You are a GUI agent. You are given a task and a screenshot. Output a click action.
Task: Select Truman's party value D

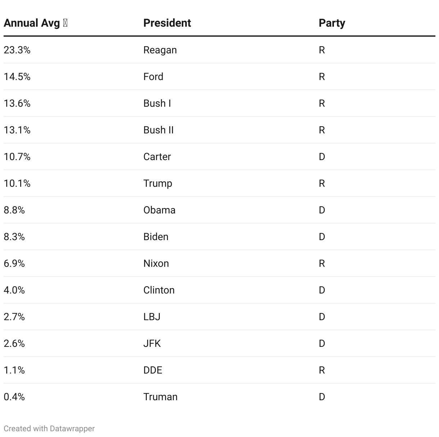coord(322,397)
